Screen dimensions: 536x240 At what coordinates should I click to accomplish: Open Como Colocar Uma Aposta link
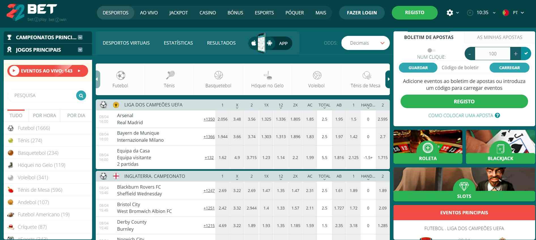461,115
